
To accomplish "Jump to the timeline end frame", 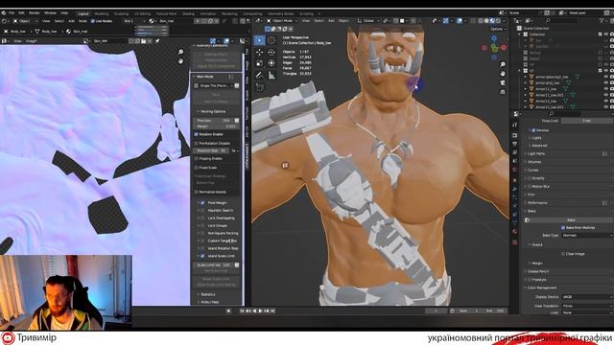I will [x=272, y=310].
